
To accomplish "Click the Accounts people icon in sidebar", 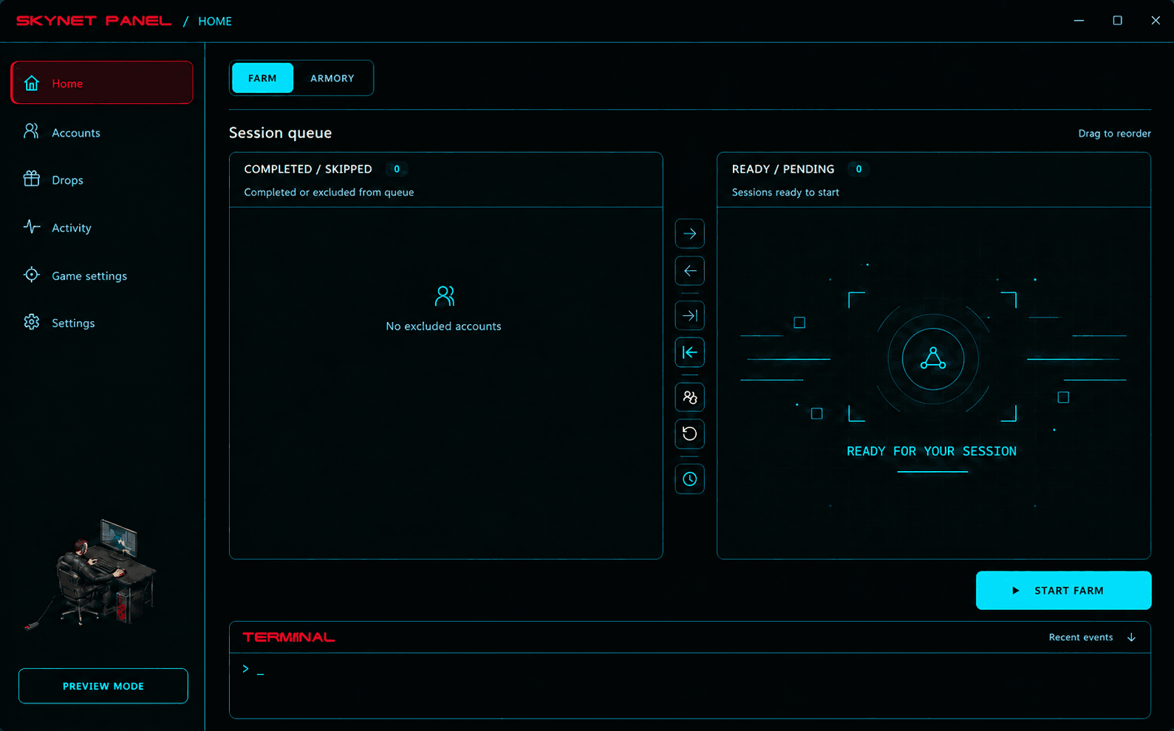I will pos(32,131).
